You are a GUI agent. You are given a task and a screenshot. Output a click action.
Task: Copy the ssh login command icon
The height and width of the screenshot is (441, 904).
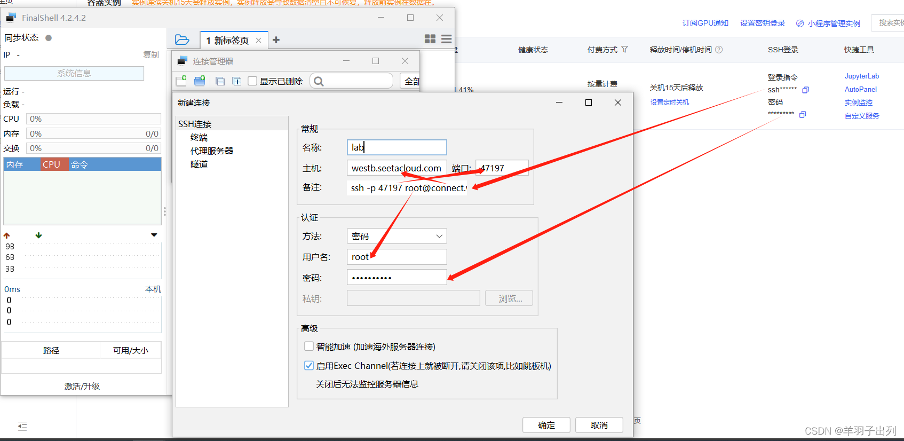(806, 90)
